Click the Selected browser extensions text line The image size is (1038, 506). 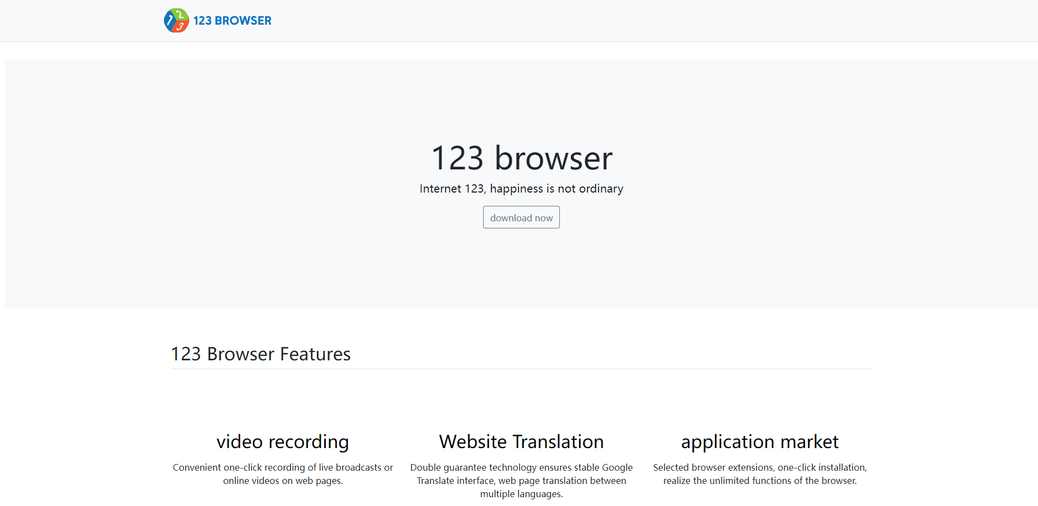[760, 467]
